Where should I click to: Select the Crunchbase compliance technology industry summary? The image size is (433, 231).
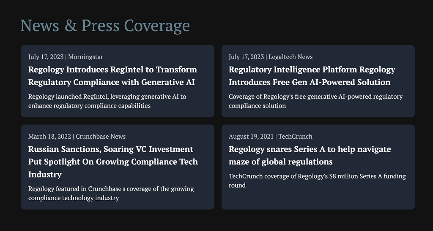(x=111, y=193)
